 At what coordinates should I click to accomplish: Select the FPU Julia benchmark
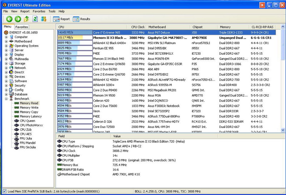pos(26,138)
